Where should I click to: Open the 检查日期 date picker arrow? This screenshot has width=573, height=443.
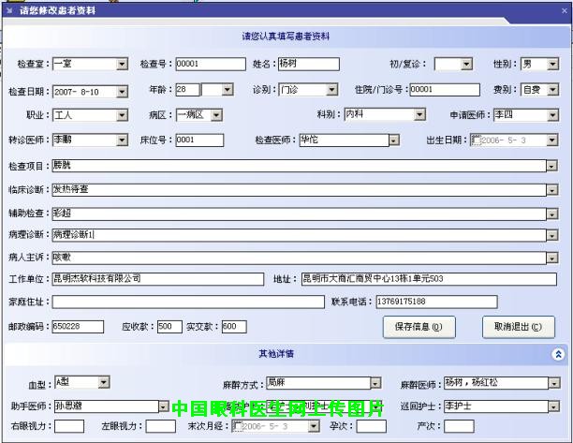click(x=122, y=91)
